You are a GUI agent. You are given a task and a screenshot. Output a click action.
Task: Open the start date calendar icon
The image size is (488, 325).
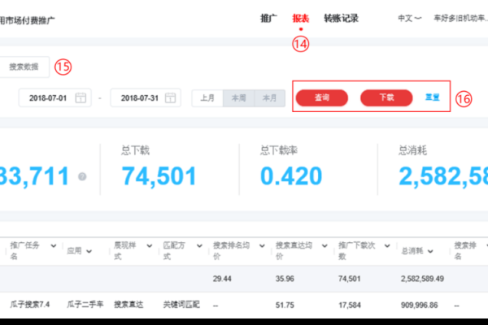tap(81, 98)
